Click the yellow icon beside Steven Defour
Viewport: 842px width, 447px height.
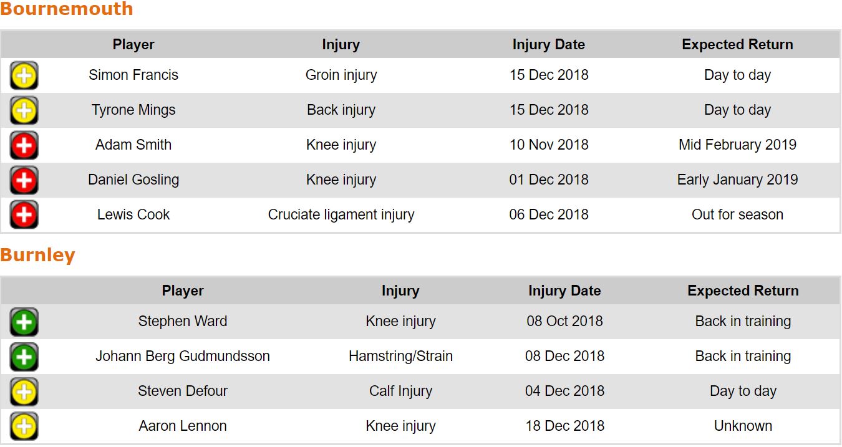24,392
